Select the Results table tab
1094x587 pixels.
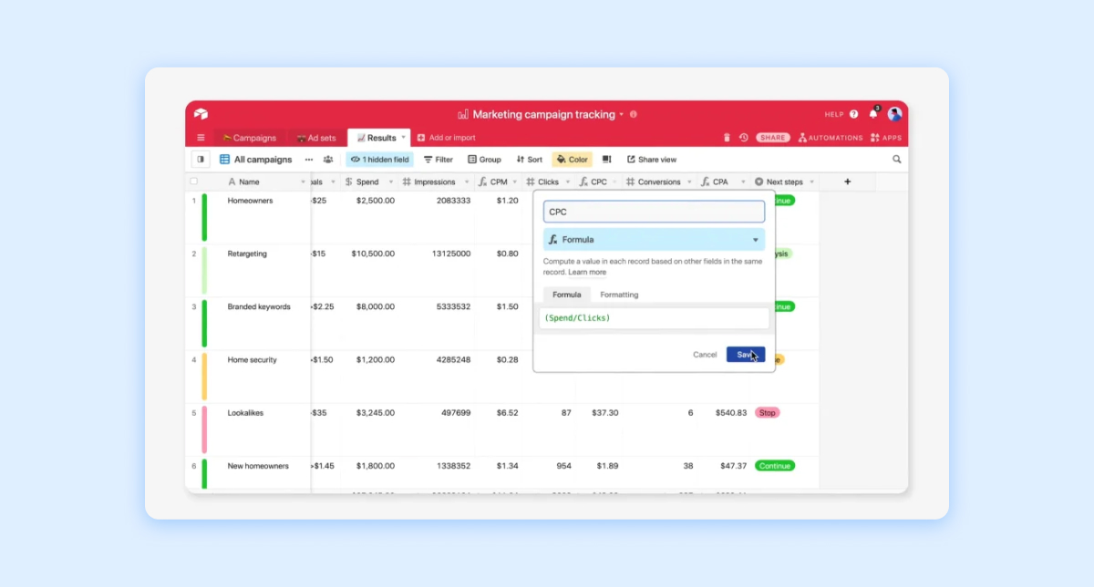click(x=377, y=138)
